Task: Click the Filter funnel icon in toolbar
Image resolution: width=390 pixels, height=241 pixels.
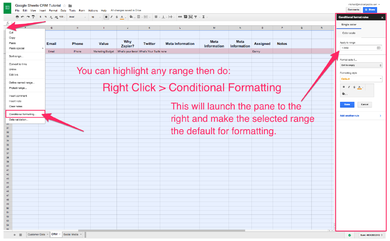Action: (x=196, y=17)
